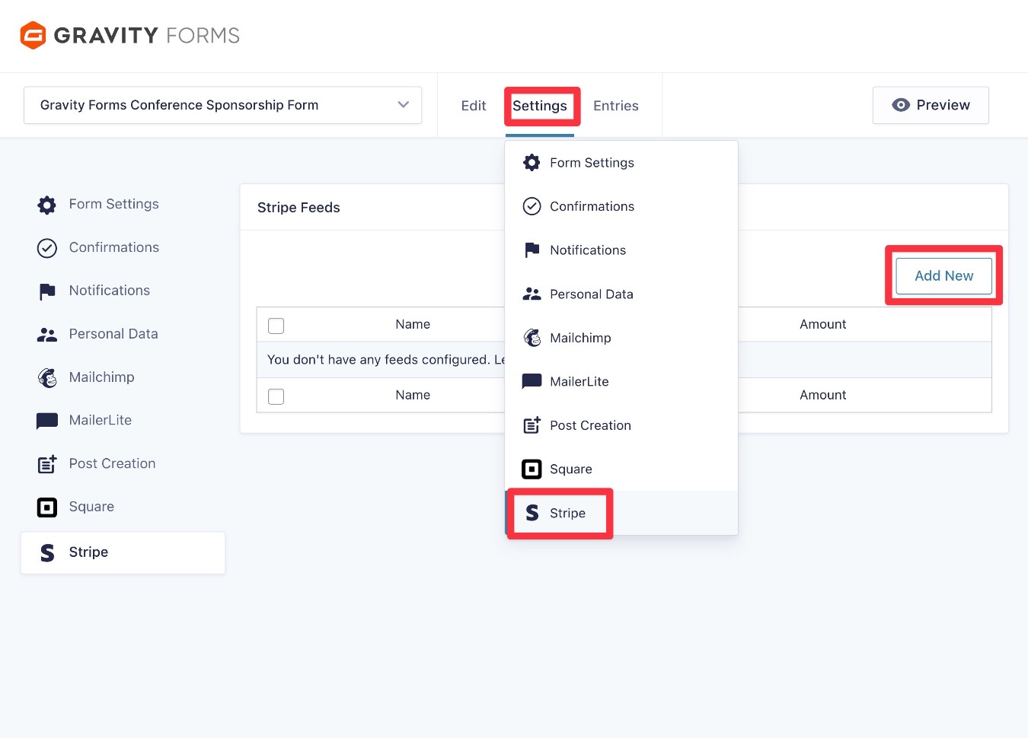Click the Stripe icon in the sidebar
This screenshot has height=738, width=1028.
pyautogui.click(x=46, y=552)
